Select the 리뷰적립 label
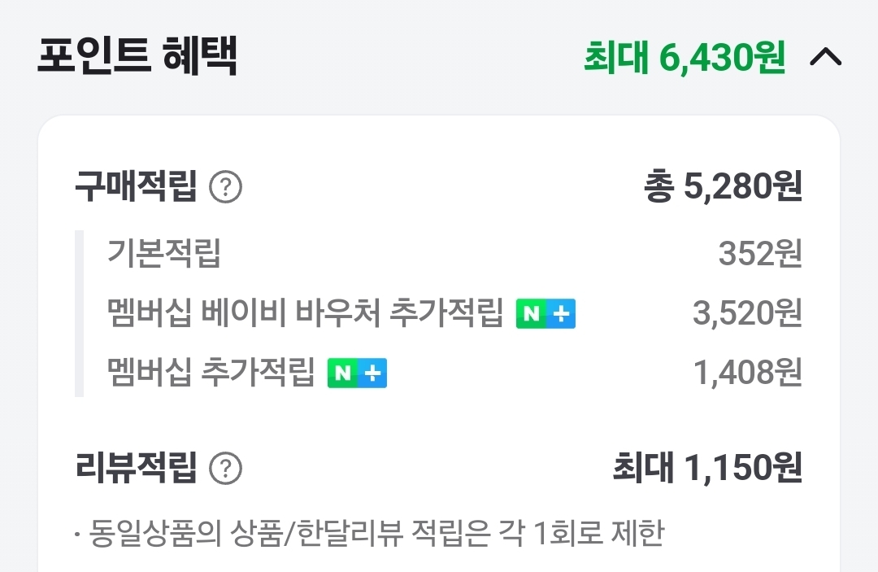This screenshot has height=572, width=878. [x=136, y=468]
